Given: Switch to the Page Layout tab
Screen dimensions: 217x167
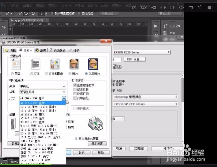Looking at the screenshot, I should click(57, 50).
